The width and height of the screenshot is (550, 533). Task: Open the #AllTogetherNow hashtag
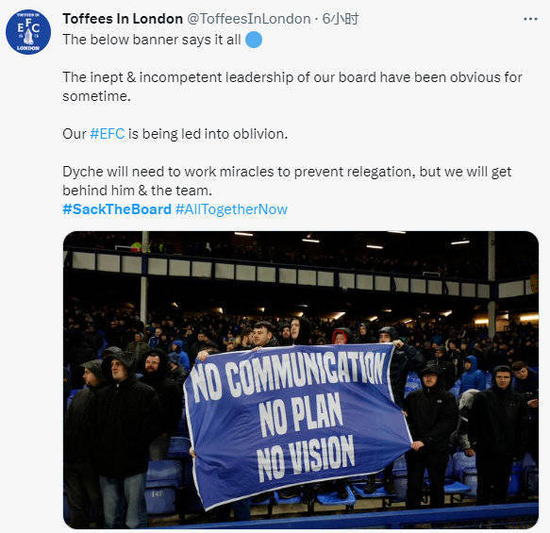[231, 209]
